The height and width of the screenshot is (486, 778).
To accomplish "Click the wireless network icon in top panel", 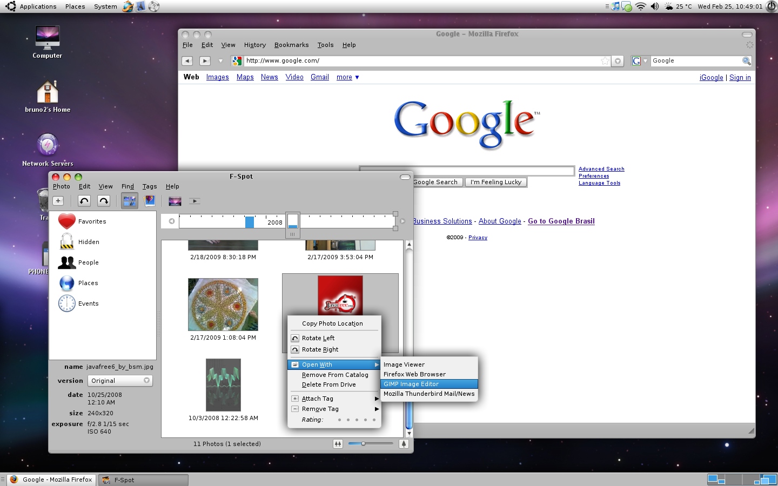I will (641, 6).
